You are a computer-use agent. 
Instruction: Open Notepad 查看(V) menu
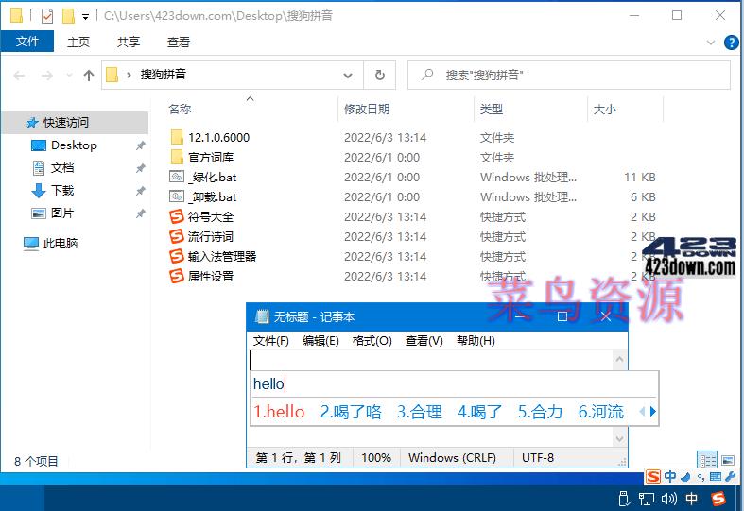424,341
